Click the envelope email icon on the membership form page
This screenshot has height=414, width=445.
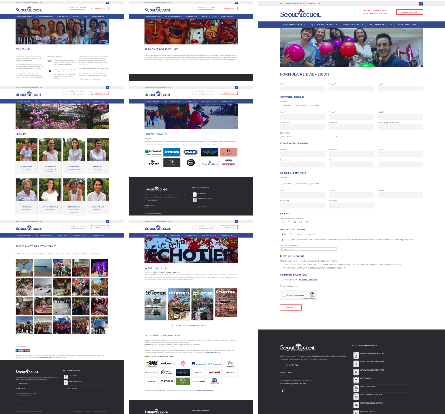point(357,12)
